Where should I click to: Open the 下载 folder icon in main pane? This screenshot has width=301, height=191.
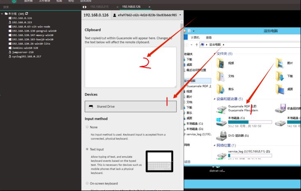[x=280, y=76]
